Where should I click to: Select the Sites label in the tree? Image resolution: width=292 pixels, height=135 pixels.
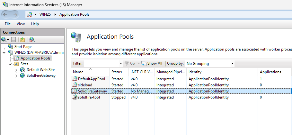pyautogui.click(x=24, y=64)
